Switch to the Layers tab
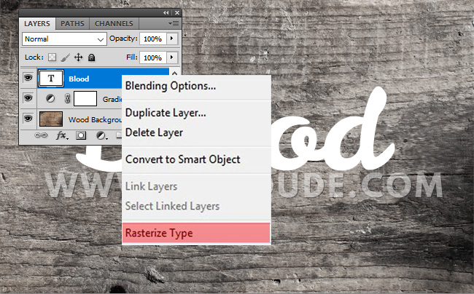Viewport: 474px width, 294px height. click(x=37, y=23)
